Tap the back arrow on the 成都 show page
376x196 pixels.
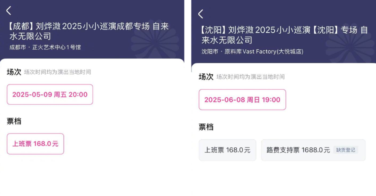coord(9,11)
